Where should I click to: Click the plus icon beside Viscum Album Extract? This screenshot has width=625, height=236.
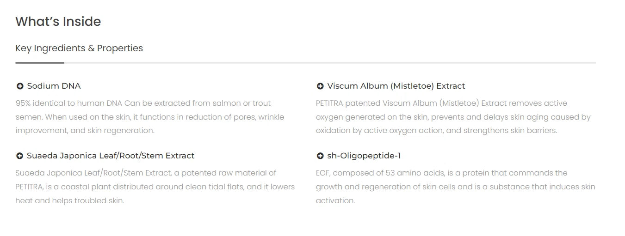click(320, 86)
